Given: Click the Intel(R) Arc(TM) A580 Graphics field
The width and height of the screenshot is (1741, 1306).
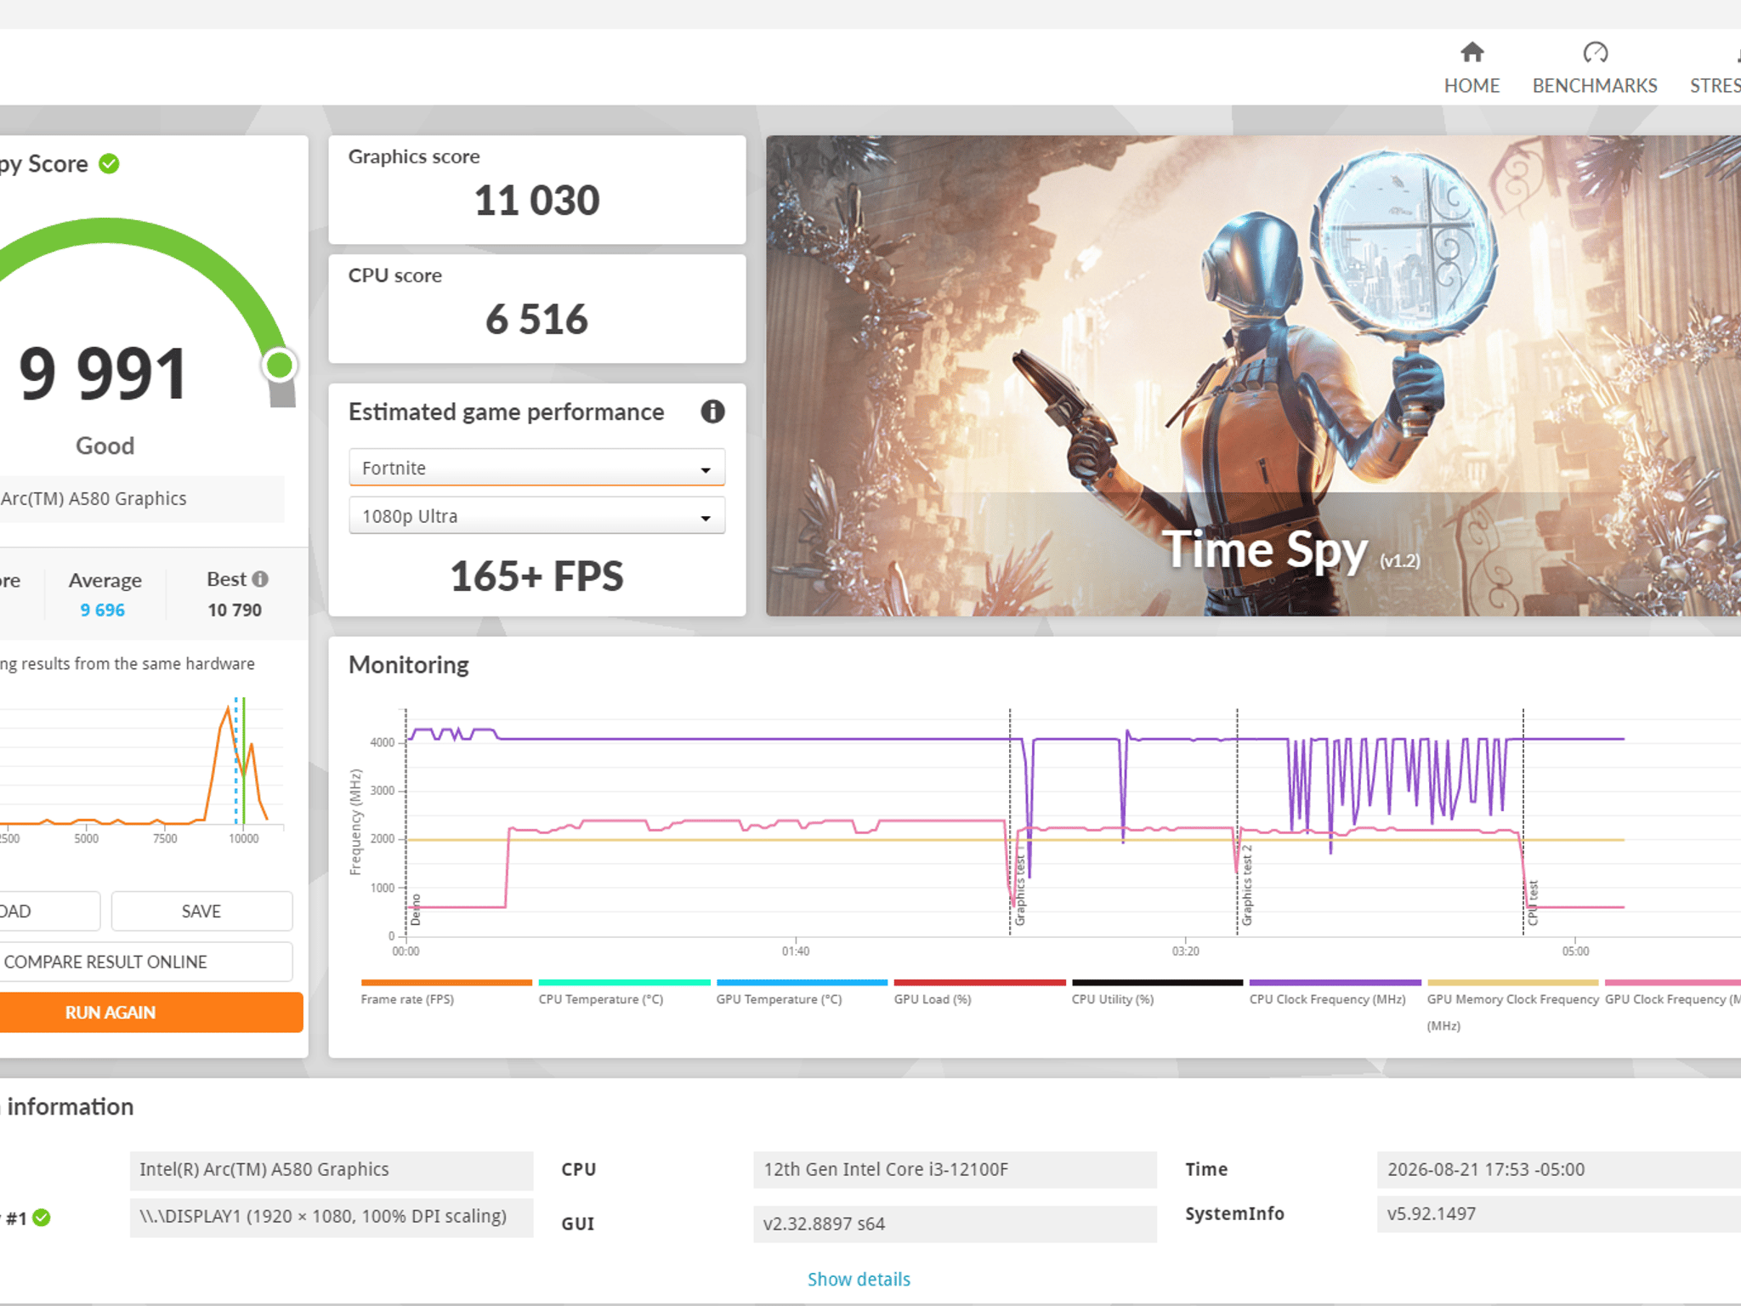Looking at the screenshot, I should coord(332,1170).
